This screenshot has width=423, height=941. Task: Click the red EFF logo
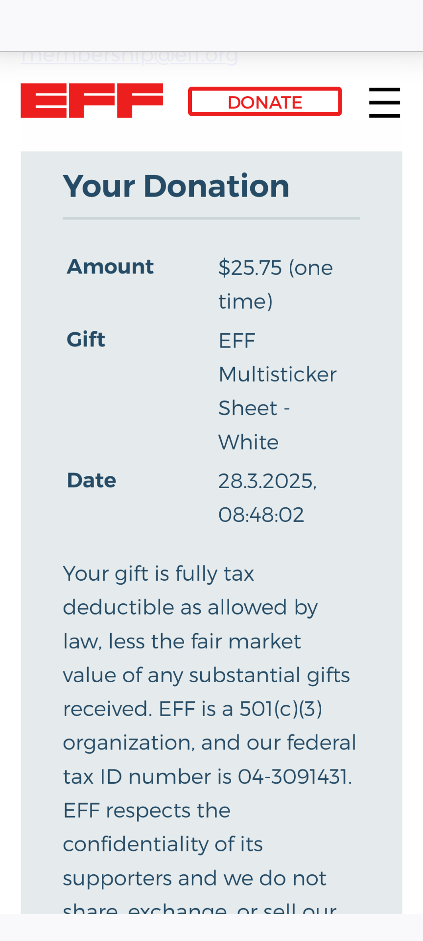pos(92,101)
